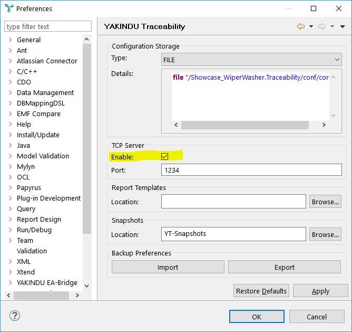Image resolution: width=352 pixels, height=332 pixels.
Task: Click the Details vertical scroll down arrow
Action: coord(334,116)
